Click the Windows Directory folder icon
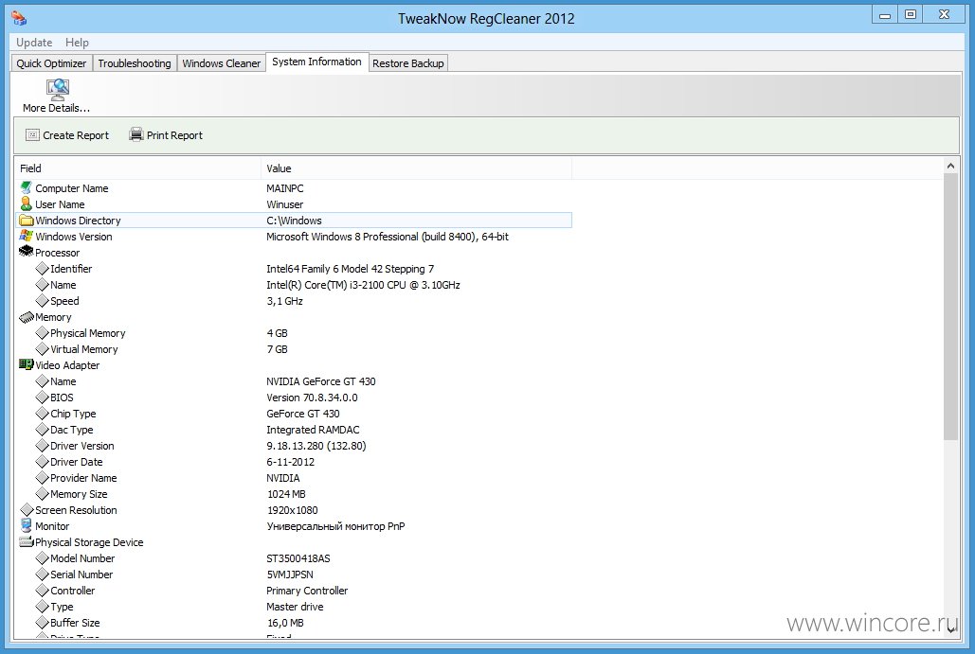The image size is (975, 654). [27, 220]
